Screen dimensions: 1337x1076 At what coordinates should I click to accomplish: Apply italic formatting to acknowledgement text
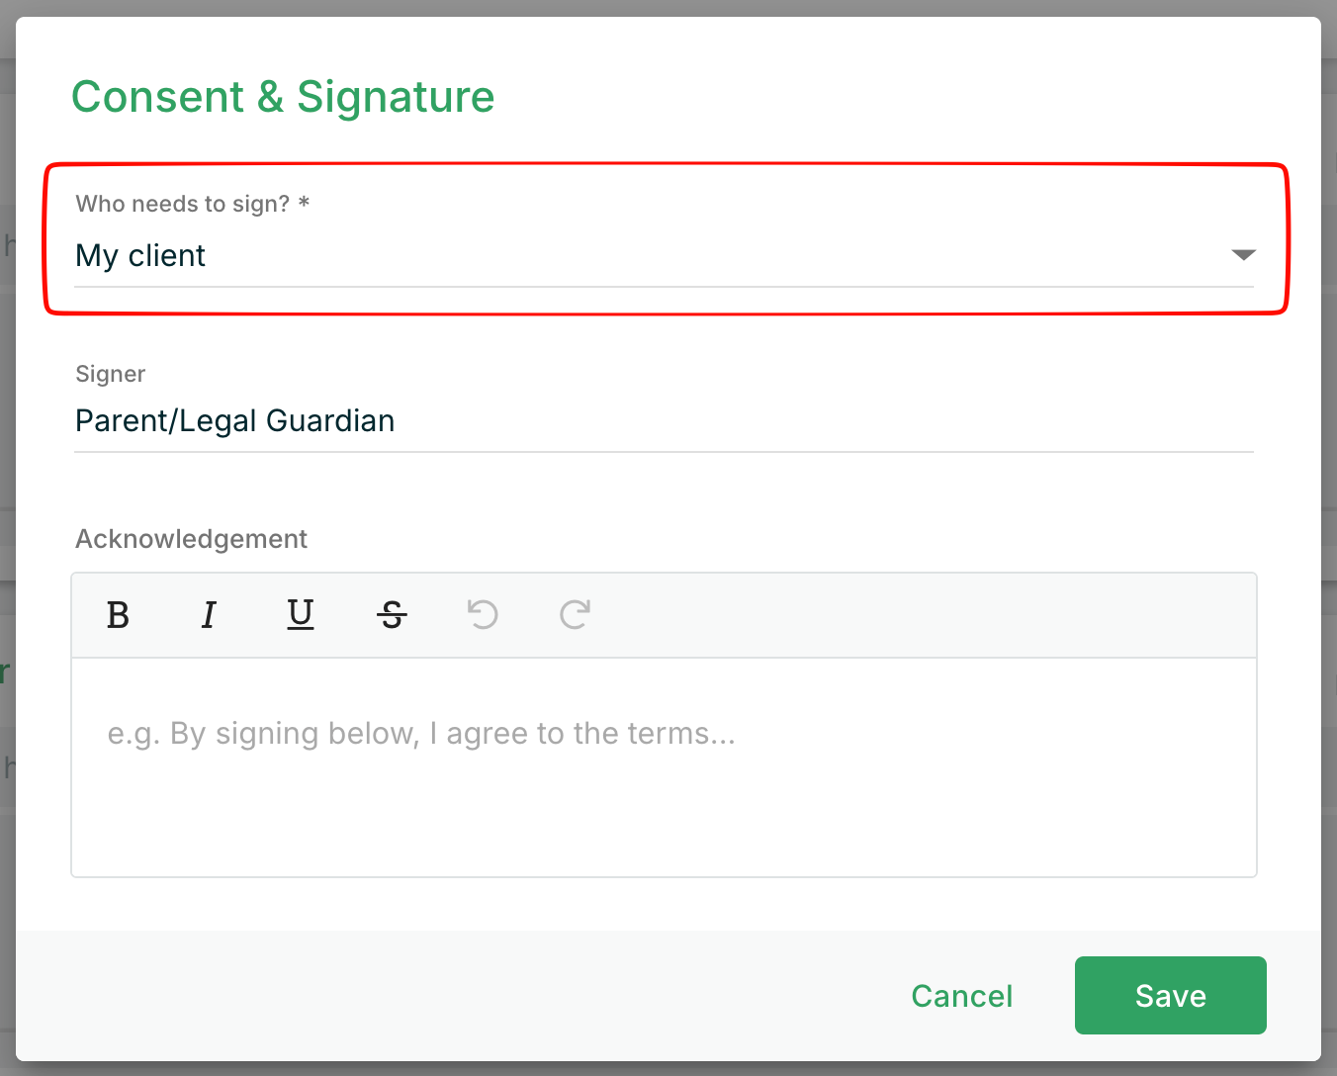[209, 615]
